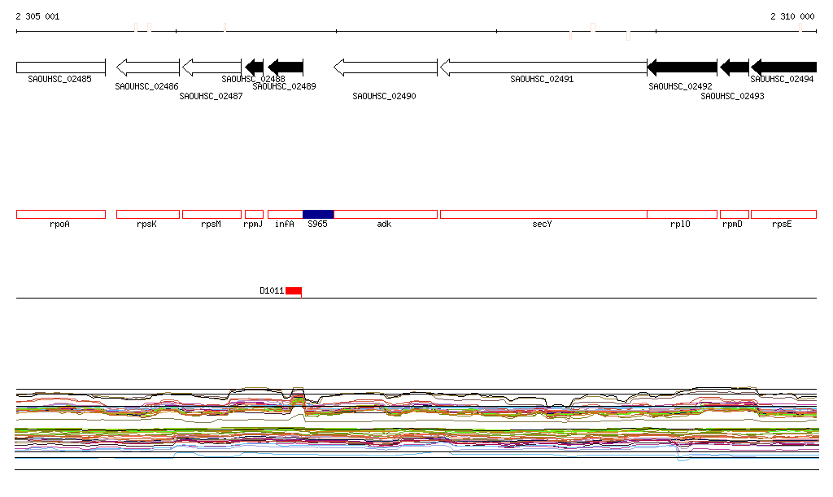Select the SAOUHSC_02490 gene arrow
The image size is (833, 497).
coord(385,68)
